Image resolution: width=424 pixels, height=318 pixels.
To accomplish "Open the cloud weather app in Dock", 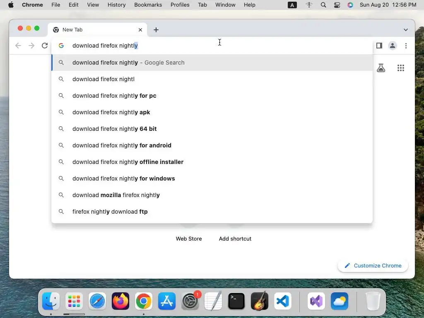I will (340, 301).
